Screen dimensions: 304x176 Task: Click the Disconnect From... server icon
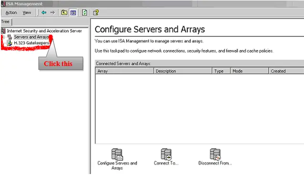pyautogui.click(x=215, y=154)
